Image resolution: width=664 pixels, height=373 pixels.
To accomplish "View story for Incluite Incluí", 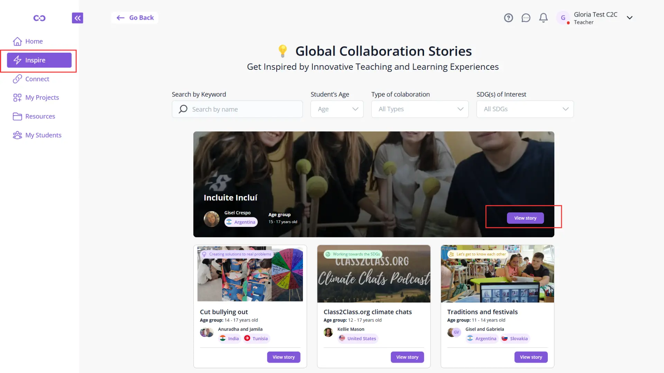I will tap(525, 218).
